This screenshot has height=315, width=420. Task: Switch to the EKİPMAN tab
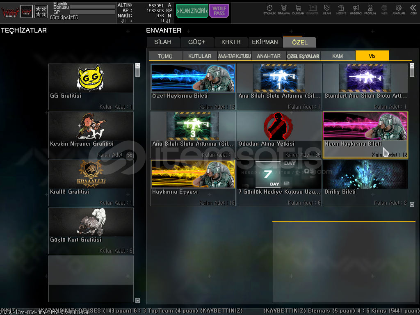click(265, 42)
